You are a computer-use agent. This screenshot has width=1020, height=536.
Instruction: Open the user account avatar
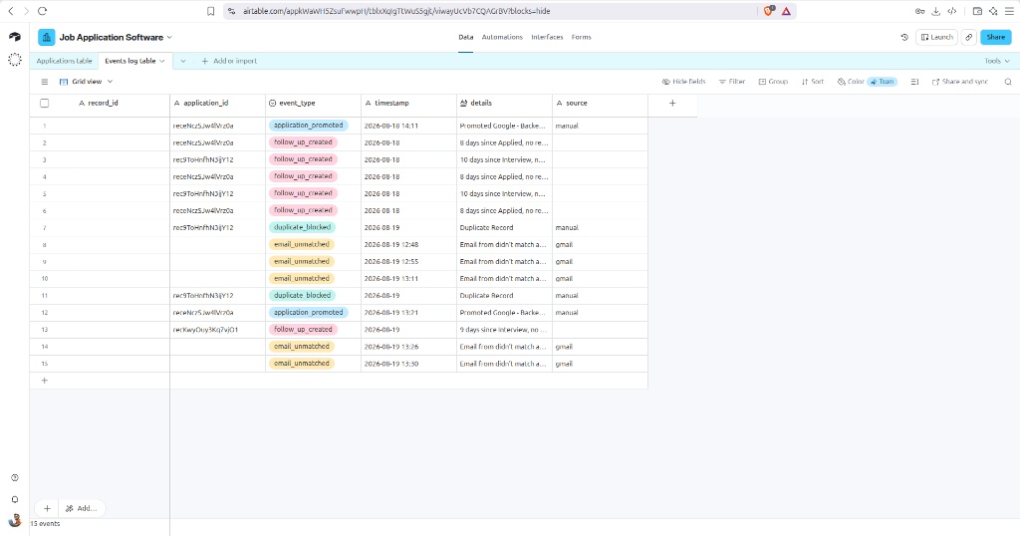pos(14,520)
